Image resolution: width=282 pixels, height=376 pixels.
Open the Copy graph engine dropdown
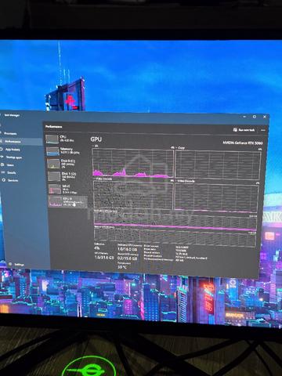[180, 147]
